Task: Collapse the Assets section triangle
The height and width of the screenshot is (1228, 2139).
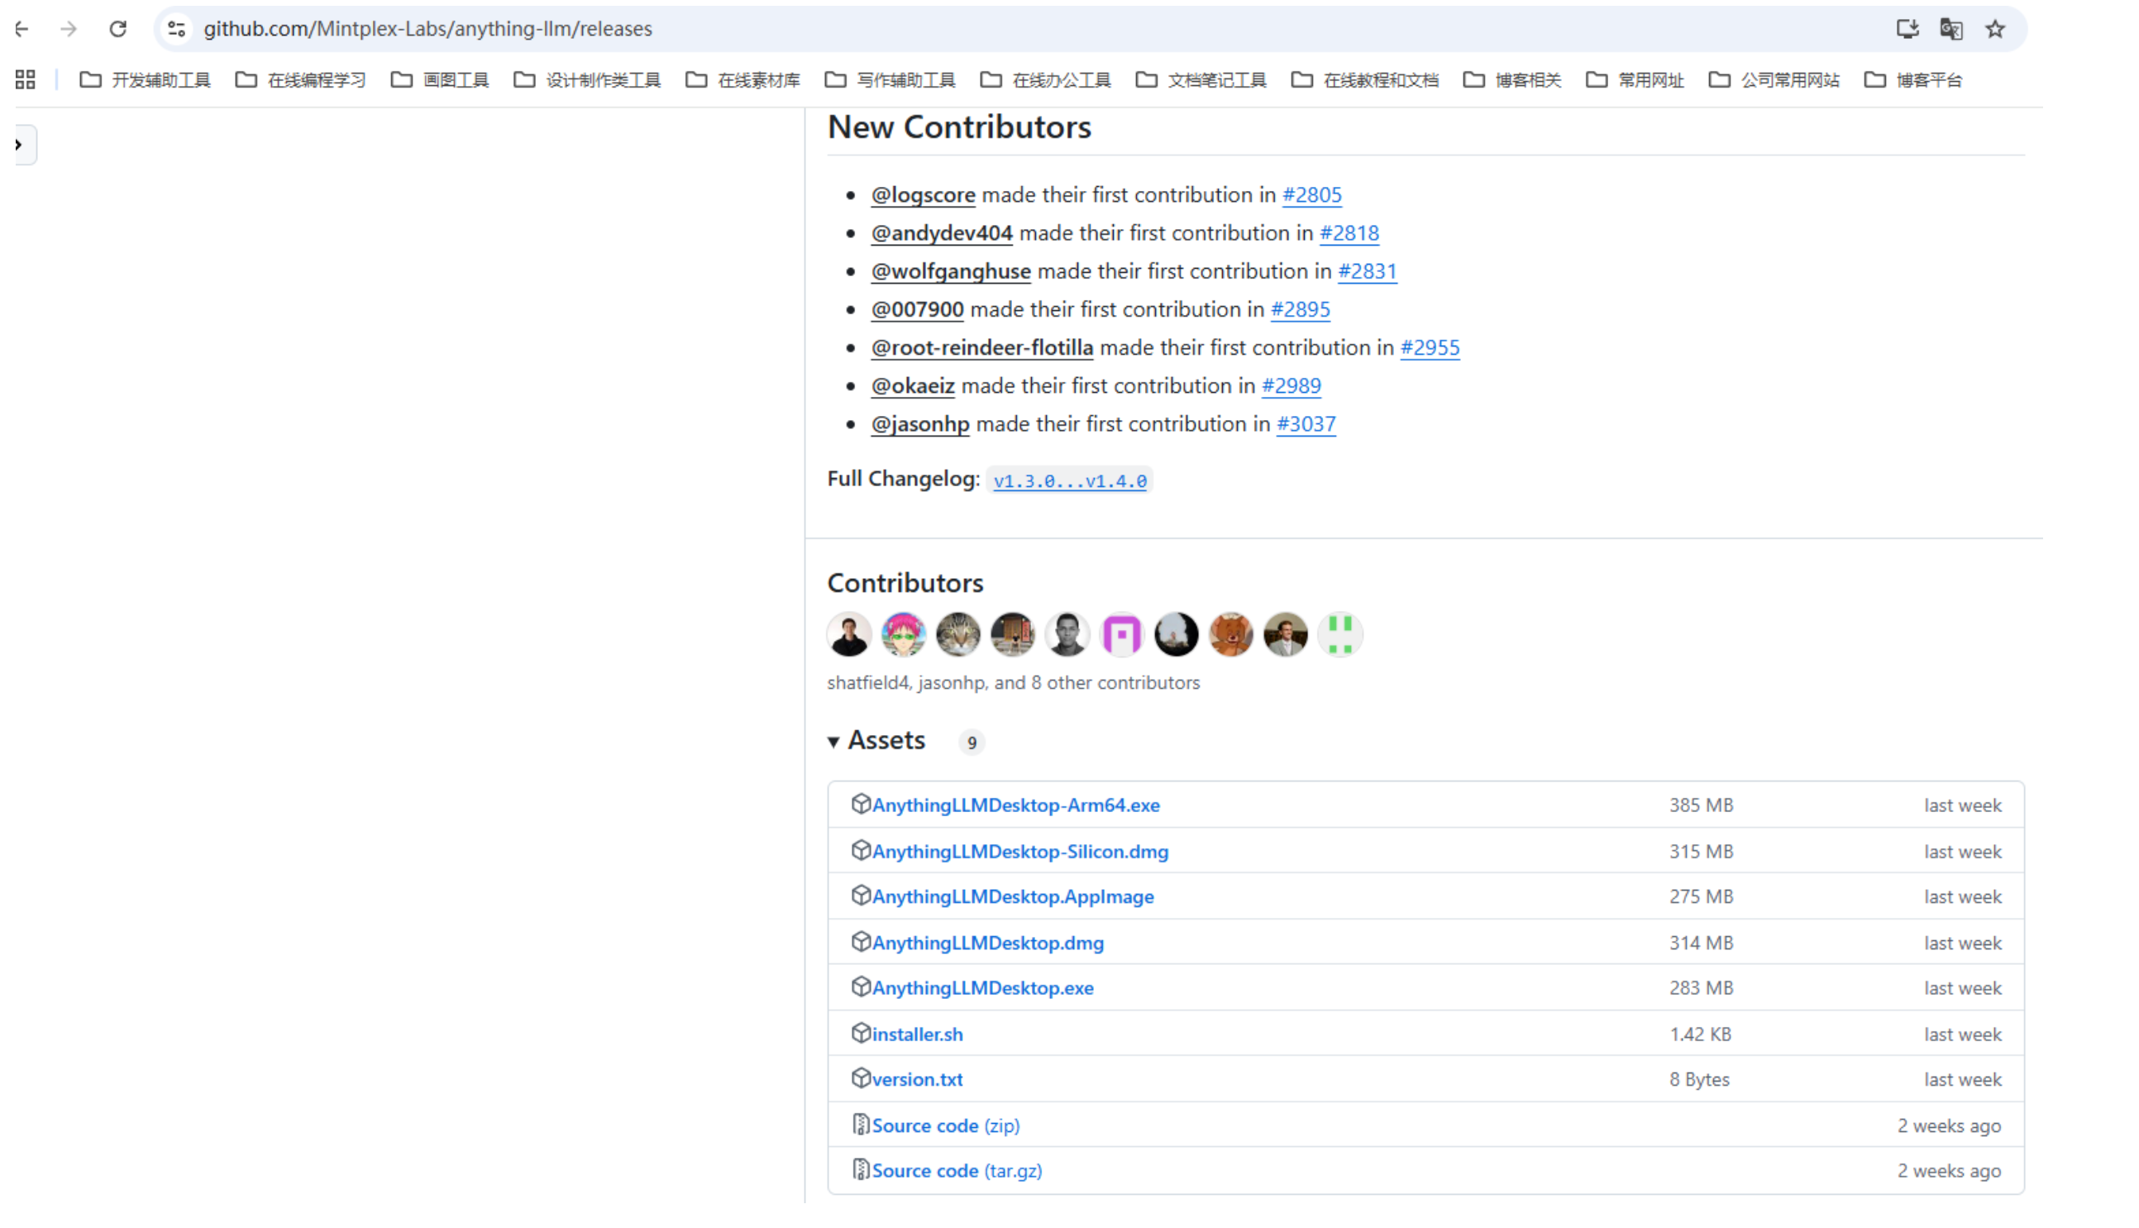Action: tap(833, 742)
